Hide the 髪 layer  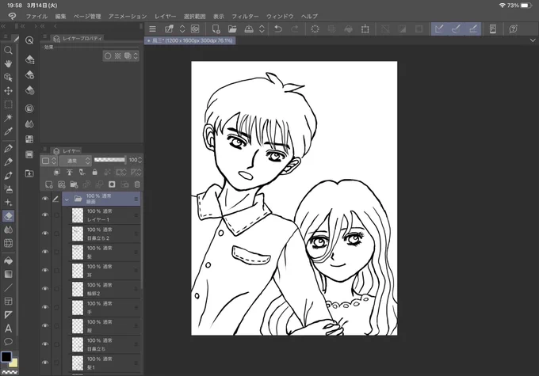[x=45, y=252]
